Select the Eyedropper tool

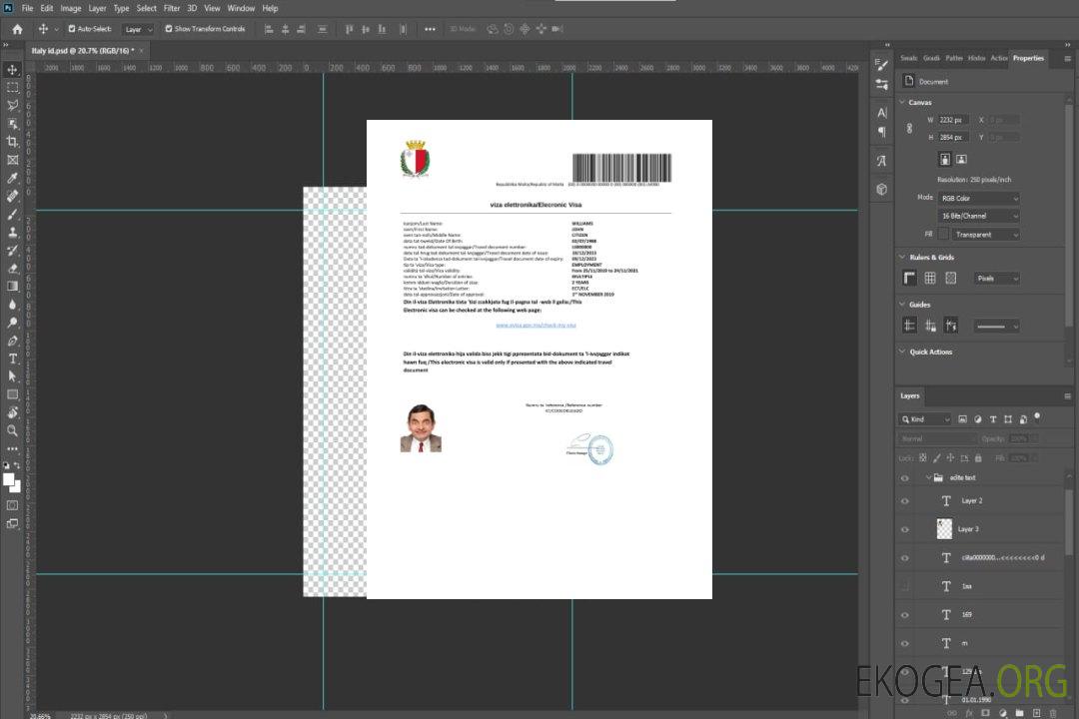coord(12,178)
